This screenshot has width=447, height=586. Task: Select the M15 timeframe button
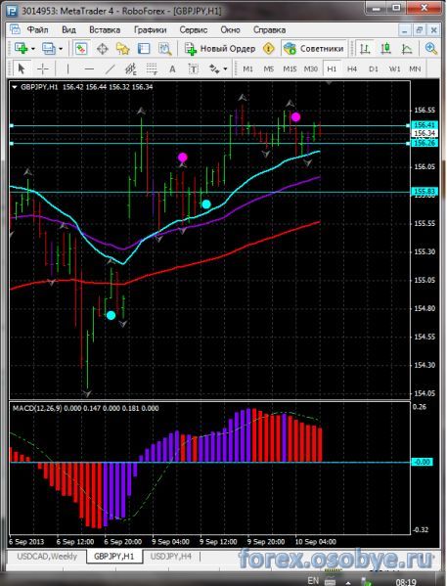tap(290, 68)
